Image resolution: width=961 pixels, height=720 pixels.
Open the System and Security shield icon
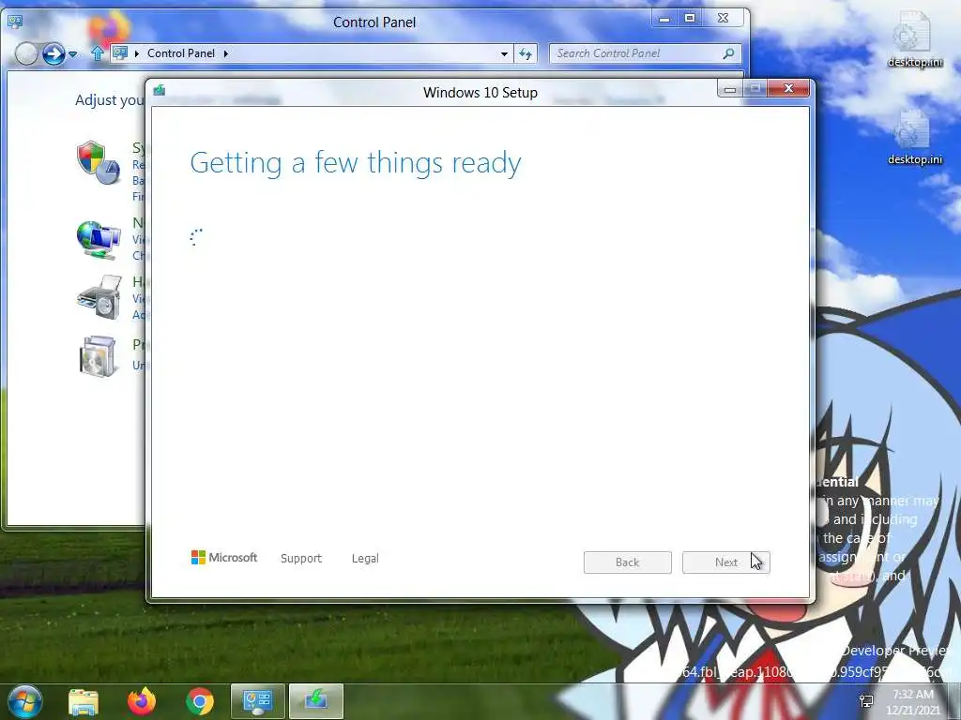[x=98, y=162]
